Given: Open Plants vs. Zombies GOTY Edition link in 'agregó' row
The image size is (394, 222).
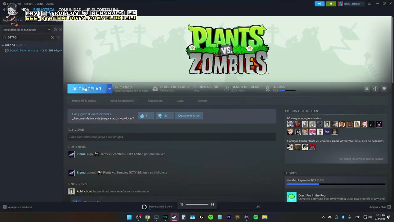Looking at the screenshot, I should tap(125, 172).
